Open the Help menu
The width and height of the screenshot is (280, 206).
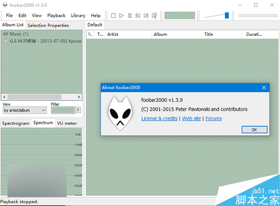pyautogui.click(x=96, y=15)
